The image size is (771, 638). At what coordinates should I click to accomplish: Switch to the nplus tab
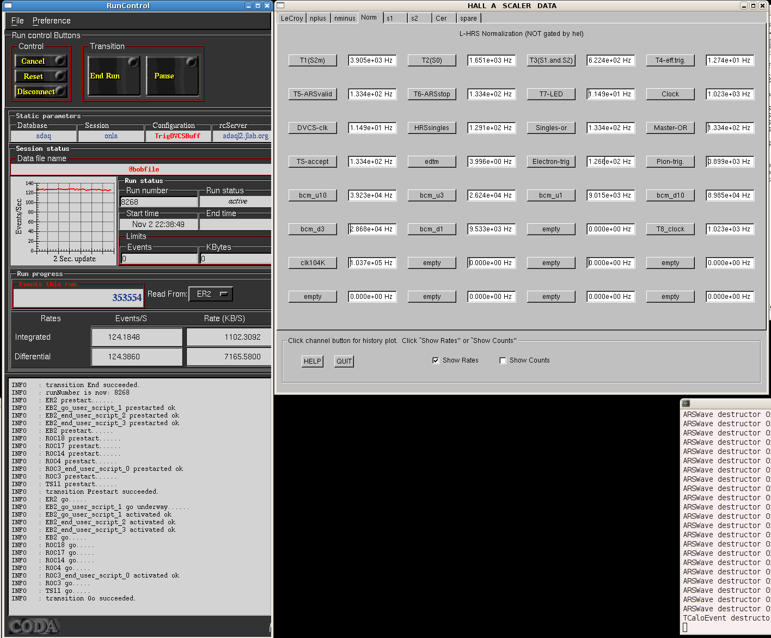(x=318, y=18)
